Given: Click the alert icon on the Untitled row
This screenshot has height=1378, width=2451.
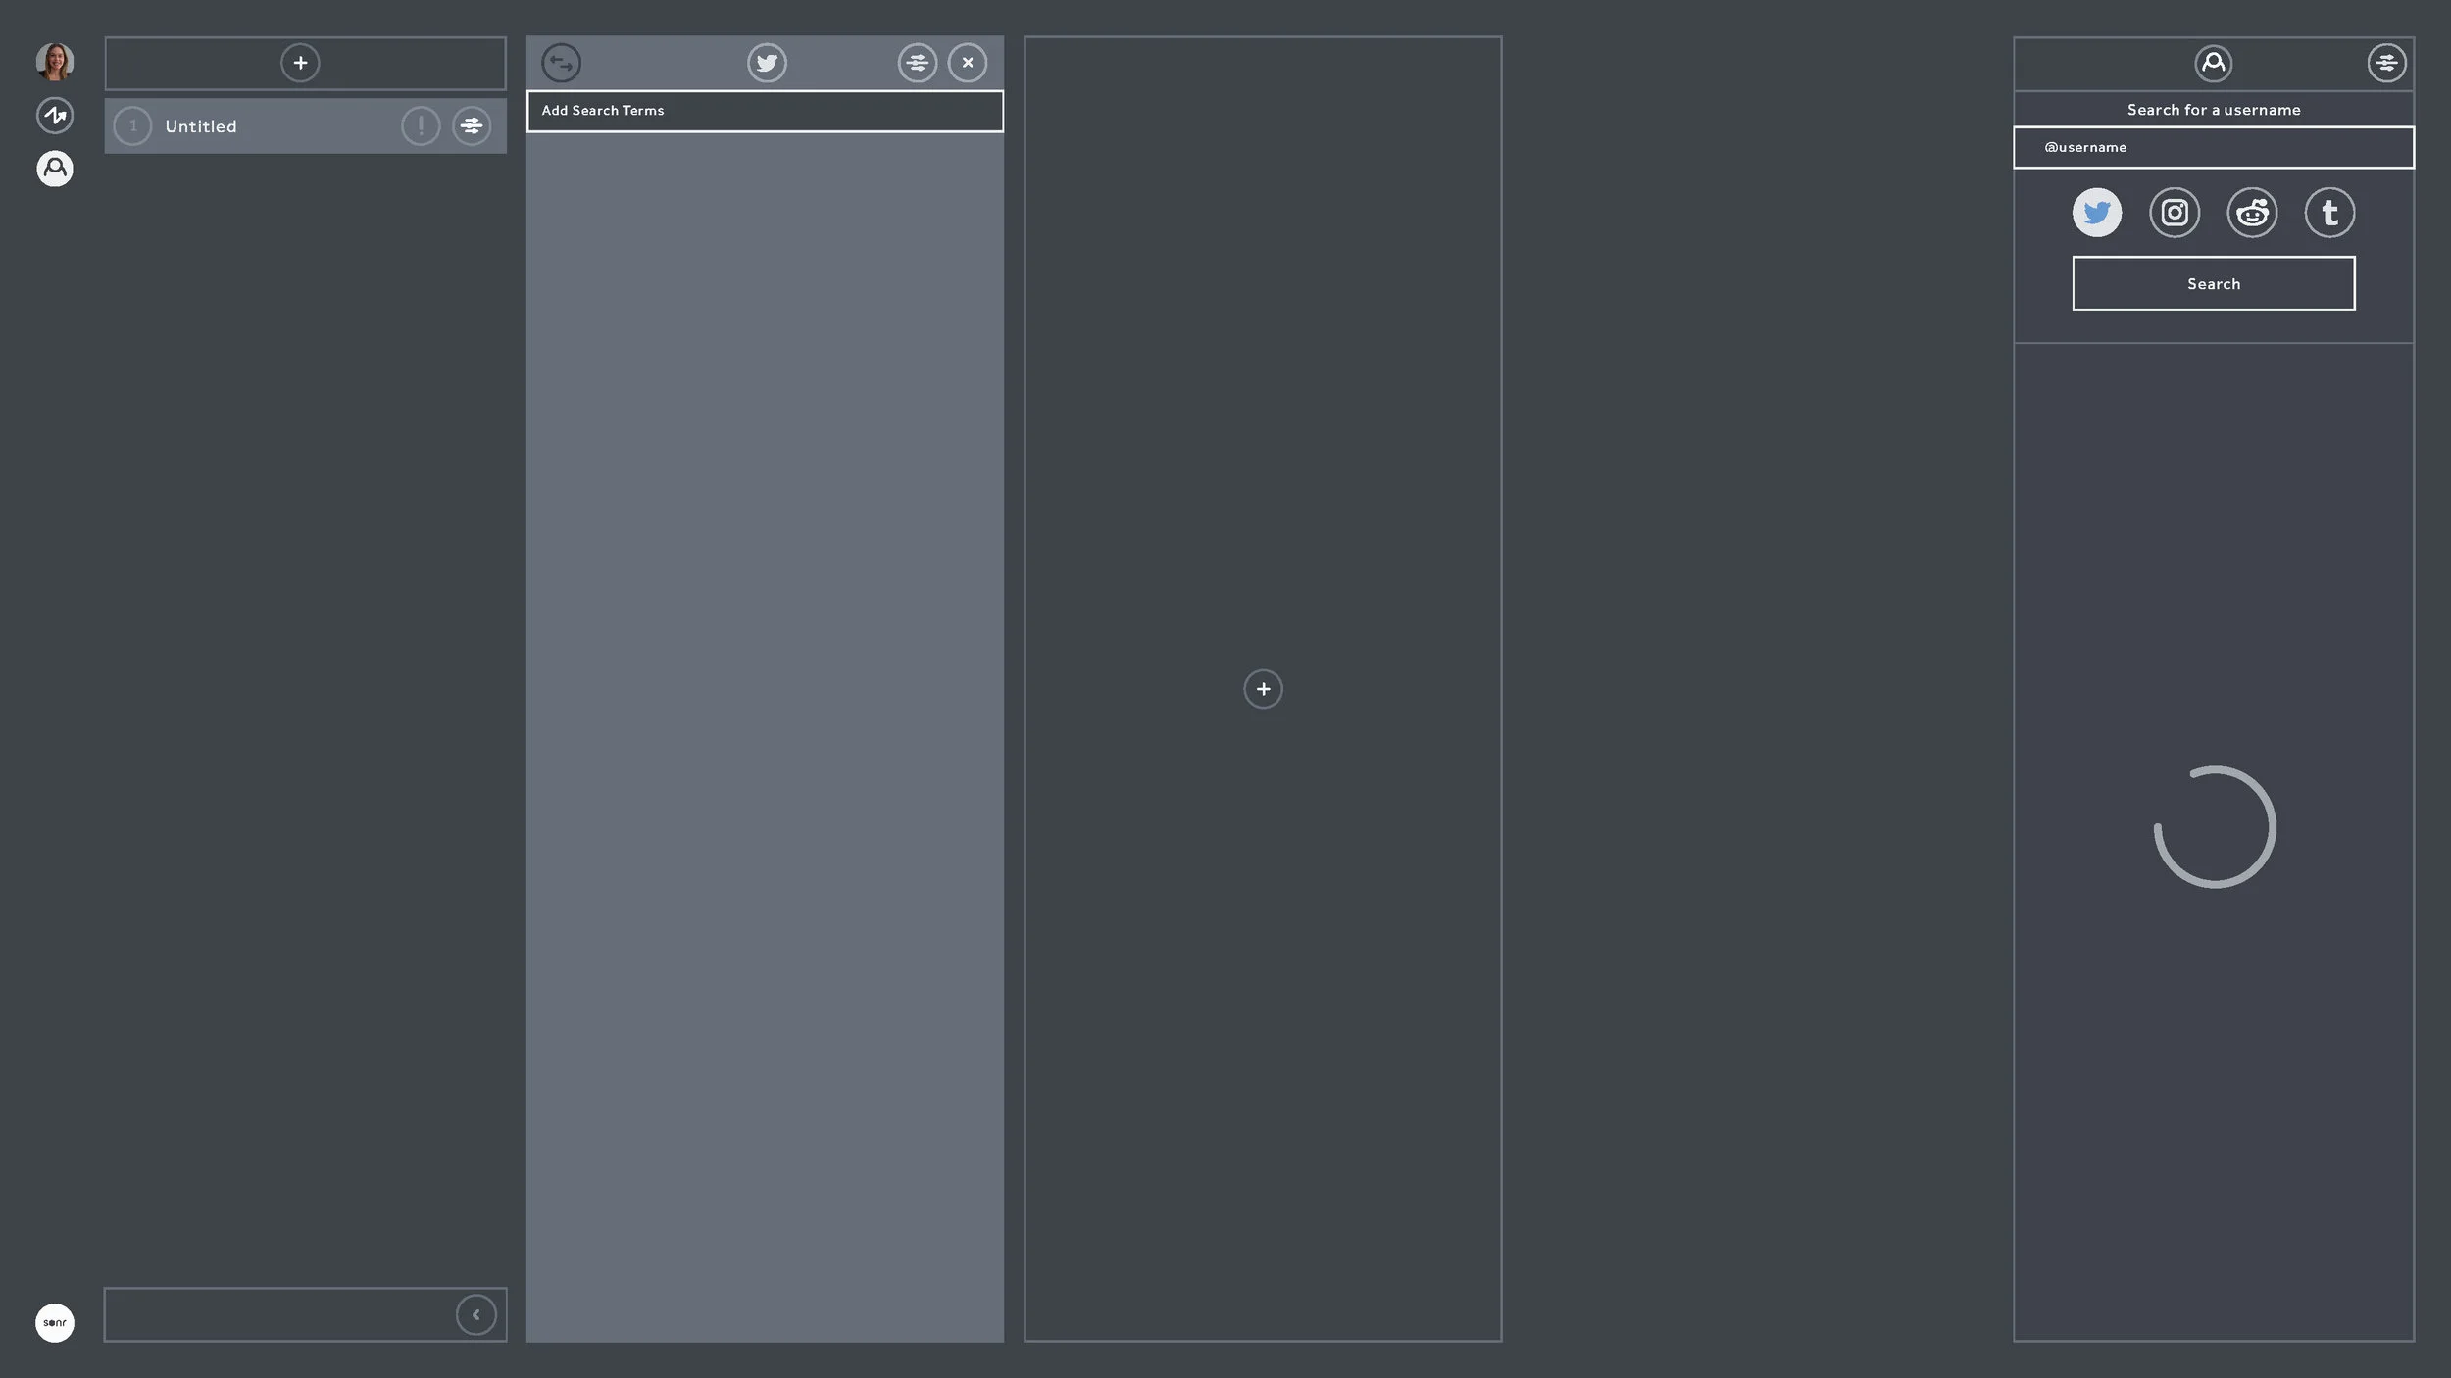Looking at the screenshot, I should [x=421, y=125].
